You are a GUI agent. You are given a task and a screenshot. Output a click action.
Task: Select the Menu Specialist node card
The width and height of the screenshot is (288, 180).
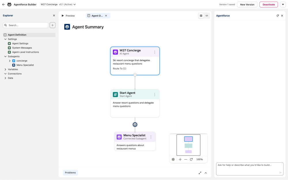tap(135, 141)
